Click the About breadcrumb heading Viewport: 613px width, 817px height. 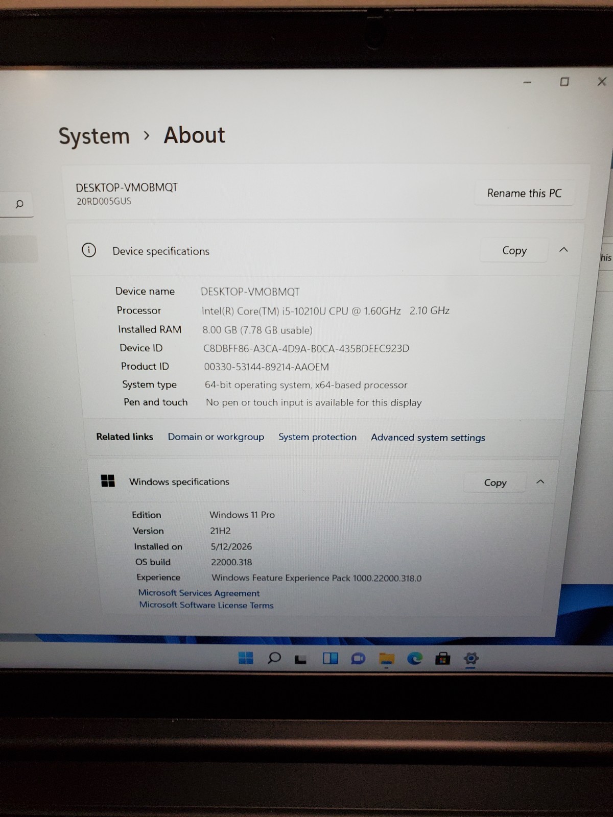click(194, 135)
